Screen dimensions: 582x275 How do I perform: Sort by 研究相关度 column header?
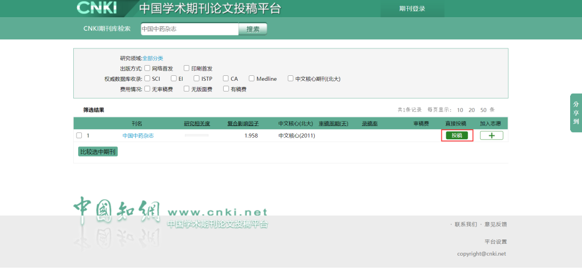(x=197, y=123)
